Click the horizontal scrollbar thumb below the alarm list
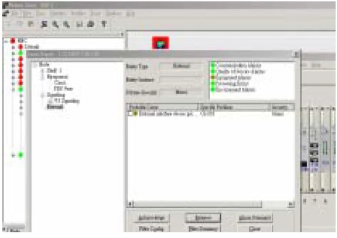 [x=197, y=204]
